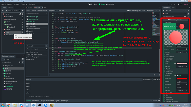Open the Async Mode dropdown
The height and width of the screenshot is (107, 191).
click(182, 46)
